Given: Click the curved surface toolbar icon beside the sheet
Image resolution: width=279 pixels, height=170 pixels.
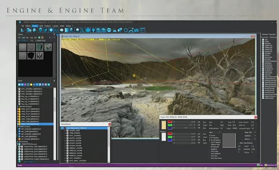Looking at the screenshot, I should [x=72, y=30].
